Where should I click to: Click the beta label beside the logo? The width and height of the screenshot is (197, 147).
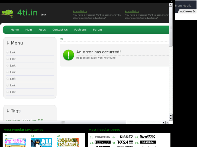(x=43, y=15)
